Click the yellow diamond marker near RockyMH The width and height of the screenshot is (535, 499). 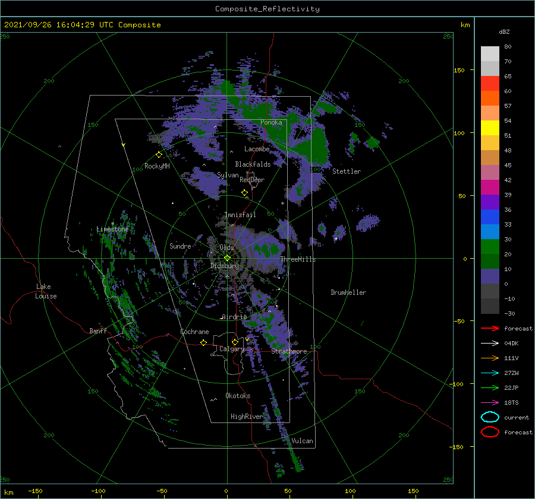[159, 155]
